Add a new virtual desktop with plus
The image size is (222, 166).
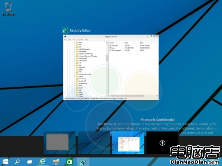pos(162,143)
